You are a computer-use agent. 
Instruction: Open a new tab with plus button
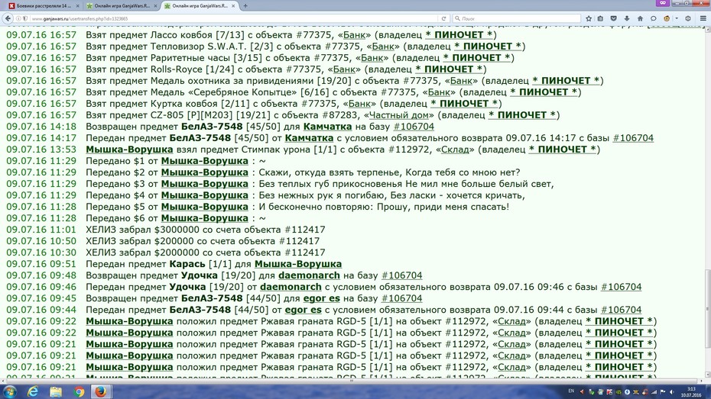point(245,6)
